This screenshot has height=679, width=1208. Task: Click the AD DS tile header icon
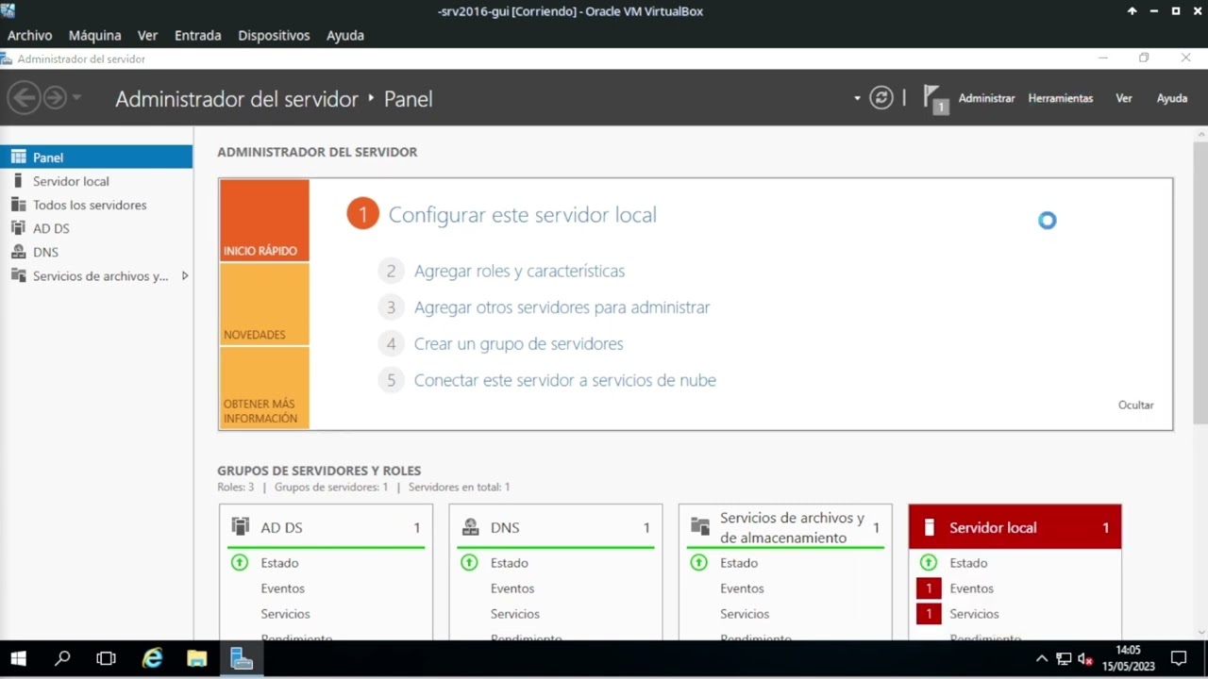point(241,527)
